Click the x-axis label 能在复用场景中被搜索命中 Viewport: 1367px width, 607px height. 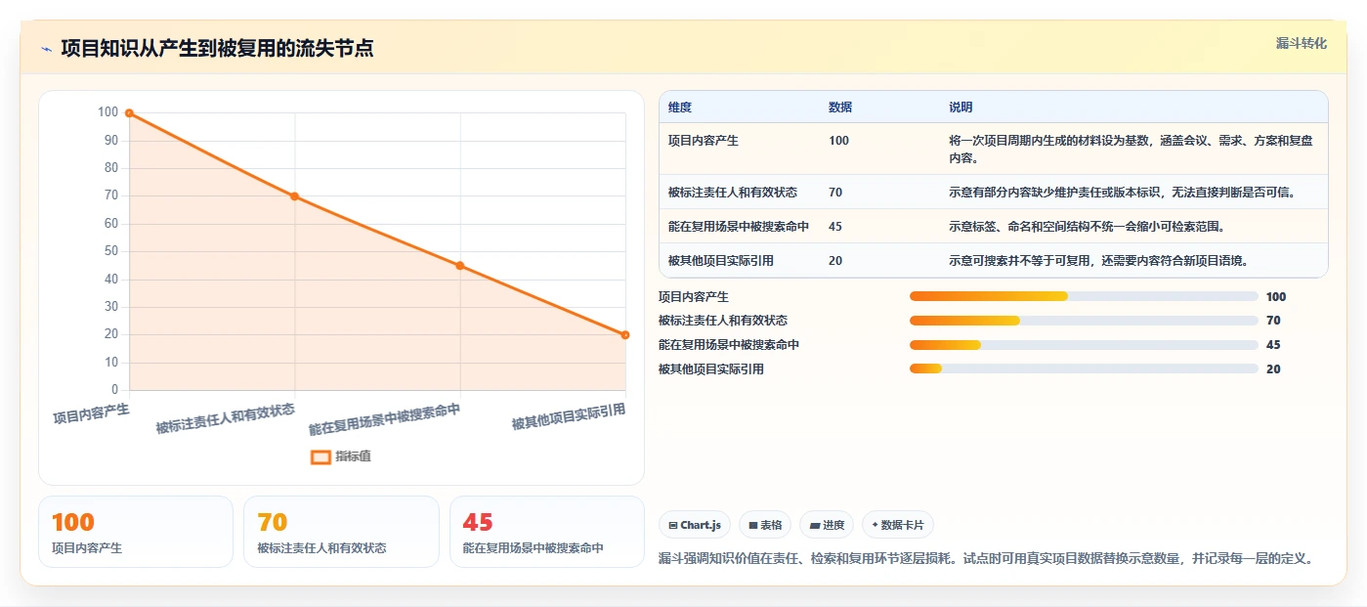(385, 418)
